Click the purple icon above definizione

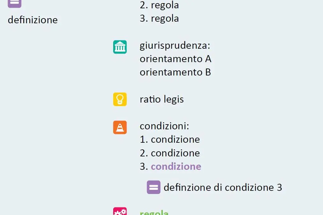point(14,4)
